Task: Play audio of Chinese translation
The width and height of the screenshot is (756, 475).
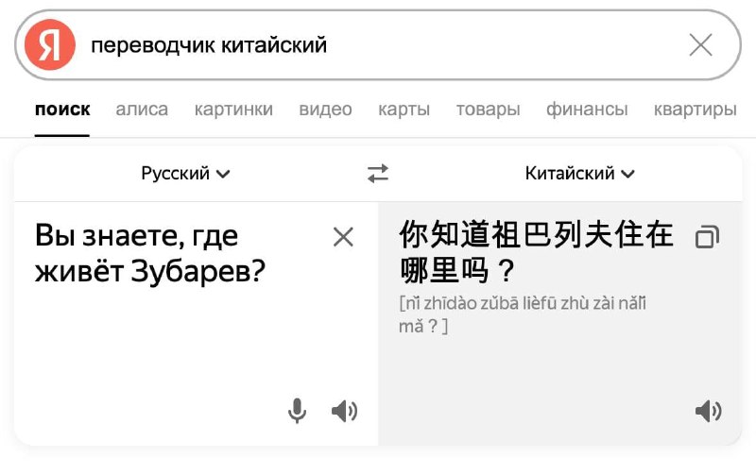Action: [x=708, y=411]
